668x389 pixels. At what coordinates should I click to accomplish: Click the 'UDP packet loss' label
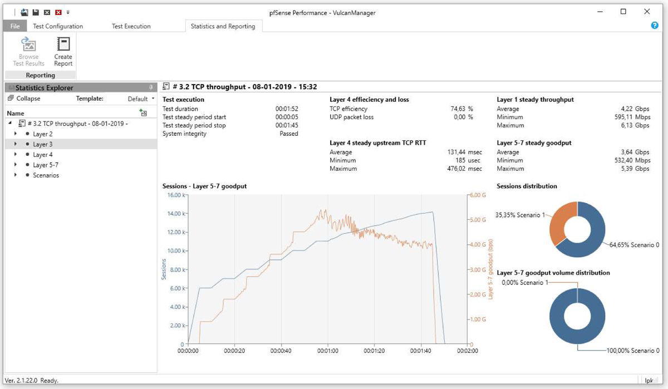(352, 117)
